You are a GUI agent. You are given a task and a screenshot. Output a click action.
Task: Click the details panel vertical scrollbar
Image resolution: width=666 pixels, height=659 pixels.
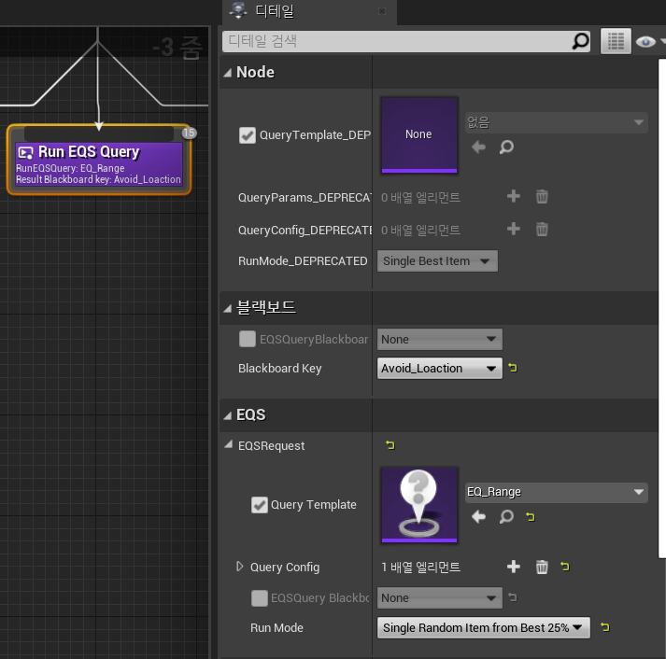coord(661,309)
